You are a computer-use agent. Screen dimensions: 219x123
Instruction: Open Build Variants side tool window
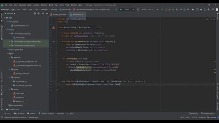pos(2,104)
